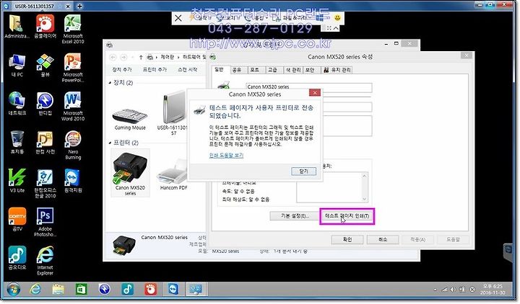Open the Administrator folder icon
This screenshot has height=304, width=520.
point(16,27)
